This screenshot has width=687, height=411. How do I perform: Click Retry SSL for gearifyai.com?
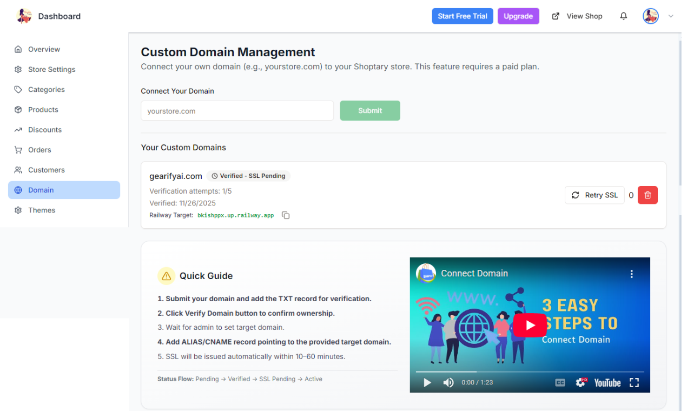(x=594, y=195)
